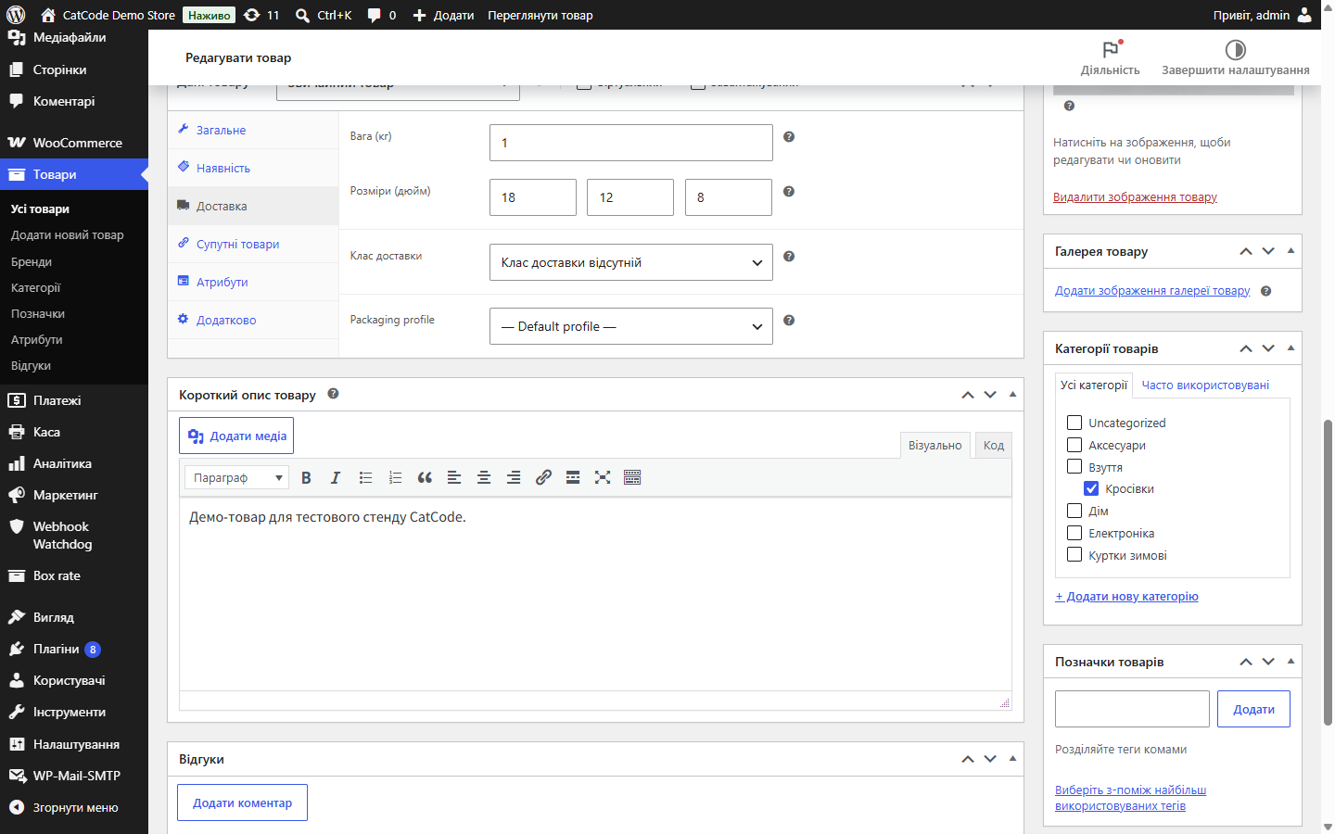Viewport: 1335px width, 834px height.
Task: Click the insert link icon
Action: (x=543, y=477)
